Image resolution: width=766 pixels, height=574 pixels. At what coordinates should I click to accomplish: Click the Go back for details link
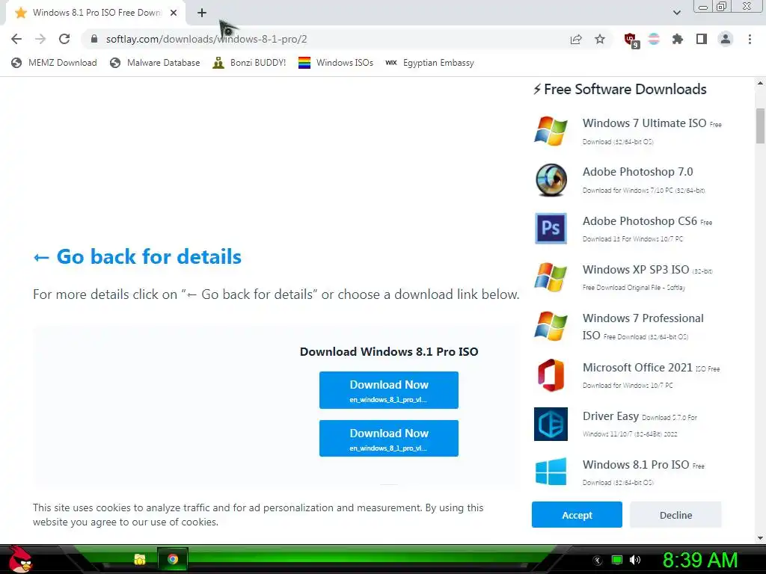tap(138, 257)
